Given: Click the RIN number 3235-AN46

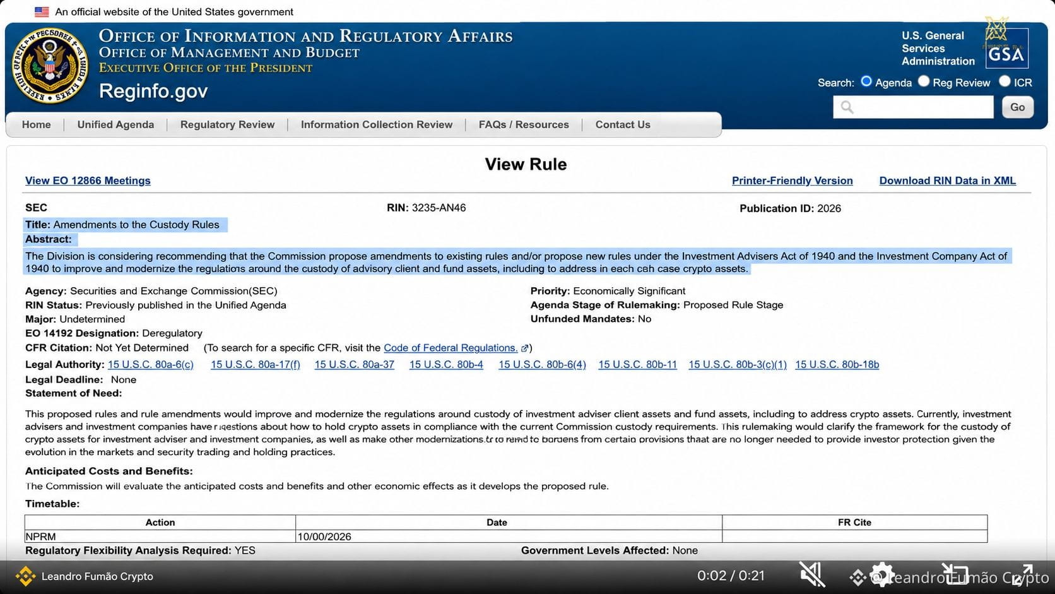Looking at the screenshot, I should (439, 208).
